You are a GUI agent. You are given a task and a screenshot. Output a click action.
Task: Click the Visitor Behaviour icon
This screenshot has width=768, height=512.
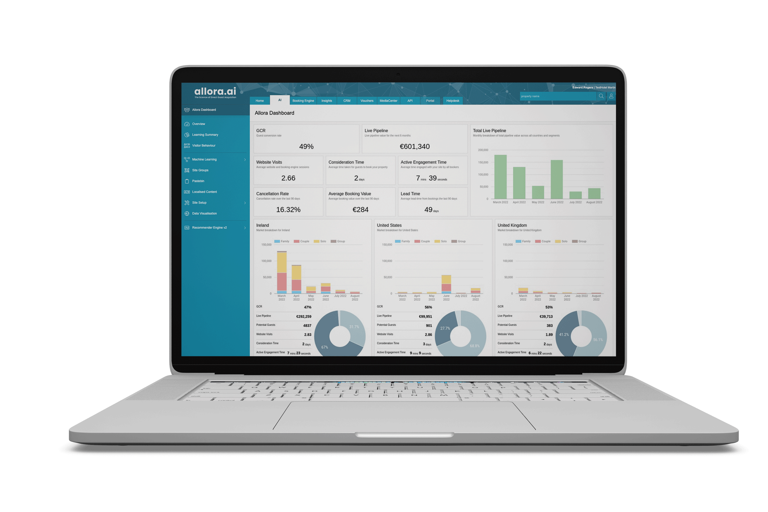[192, 144]
